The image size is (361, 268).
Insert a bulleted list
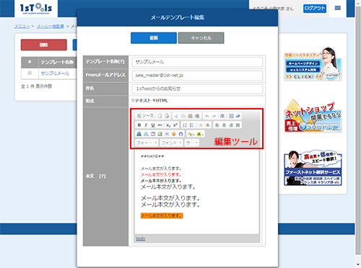tap(192, 125)
